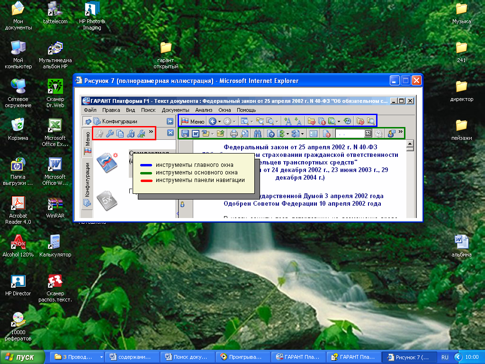Switch to 'содержани...' Word taskbar button
The height and width of the screenshot is (364, 485).
pyautogui.click(x=132, y=357)
